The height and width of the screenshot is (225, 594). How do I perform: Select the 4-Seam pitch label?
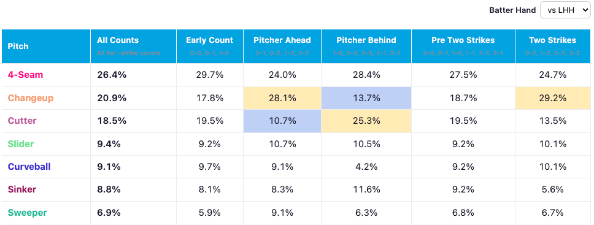point(25,75)
